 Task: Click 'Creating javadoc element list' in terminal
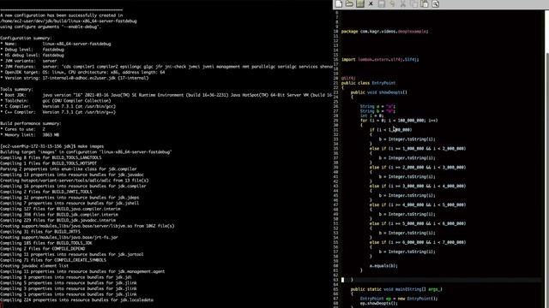pos(34,266)
